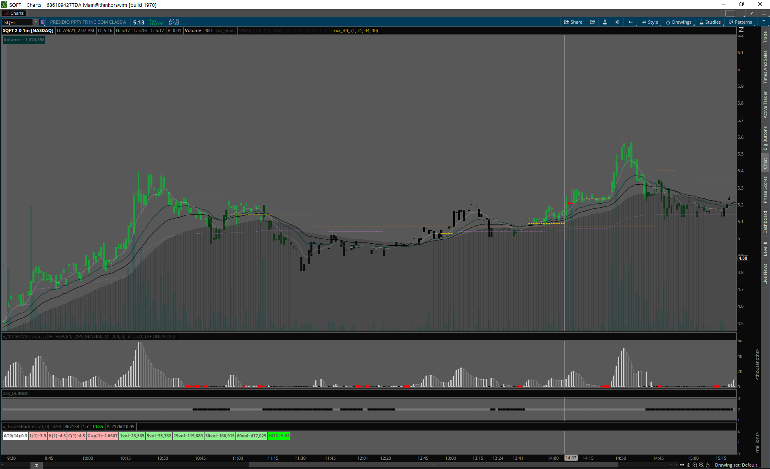Open the Level II side tab
Screen dimensions: 770x469
(x=765, y=249)
